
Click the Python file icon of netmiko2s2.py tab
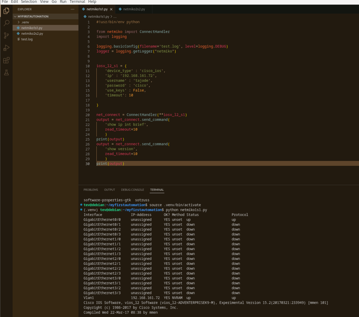pos(121,9)
